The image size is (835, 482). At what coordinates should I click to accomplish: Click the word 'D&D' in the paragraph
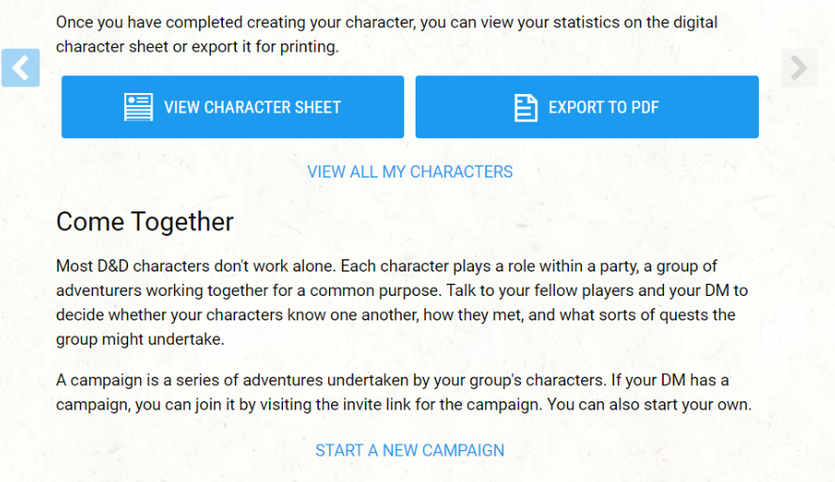(113, 266)
